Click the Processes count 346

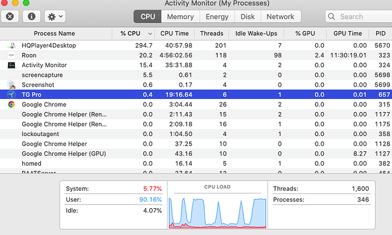click(x=363, y=200)
